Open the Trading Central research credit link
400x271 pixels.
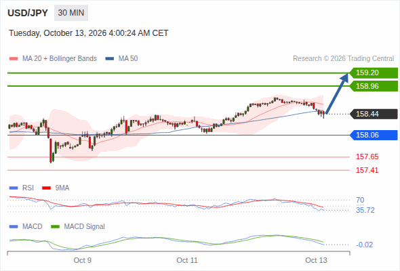tap(343, 59)
